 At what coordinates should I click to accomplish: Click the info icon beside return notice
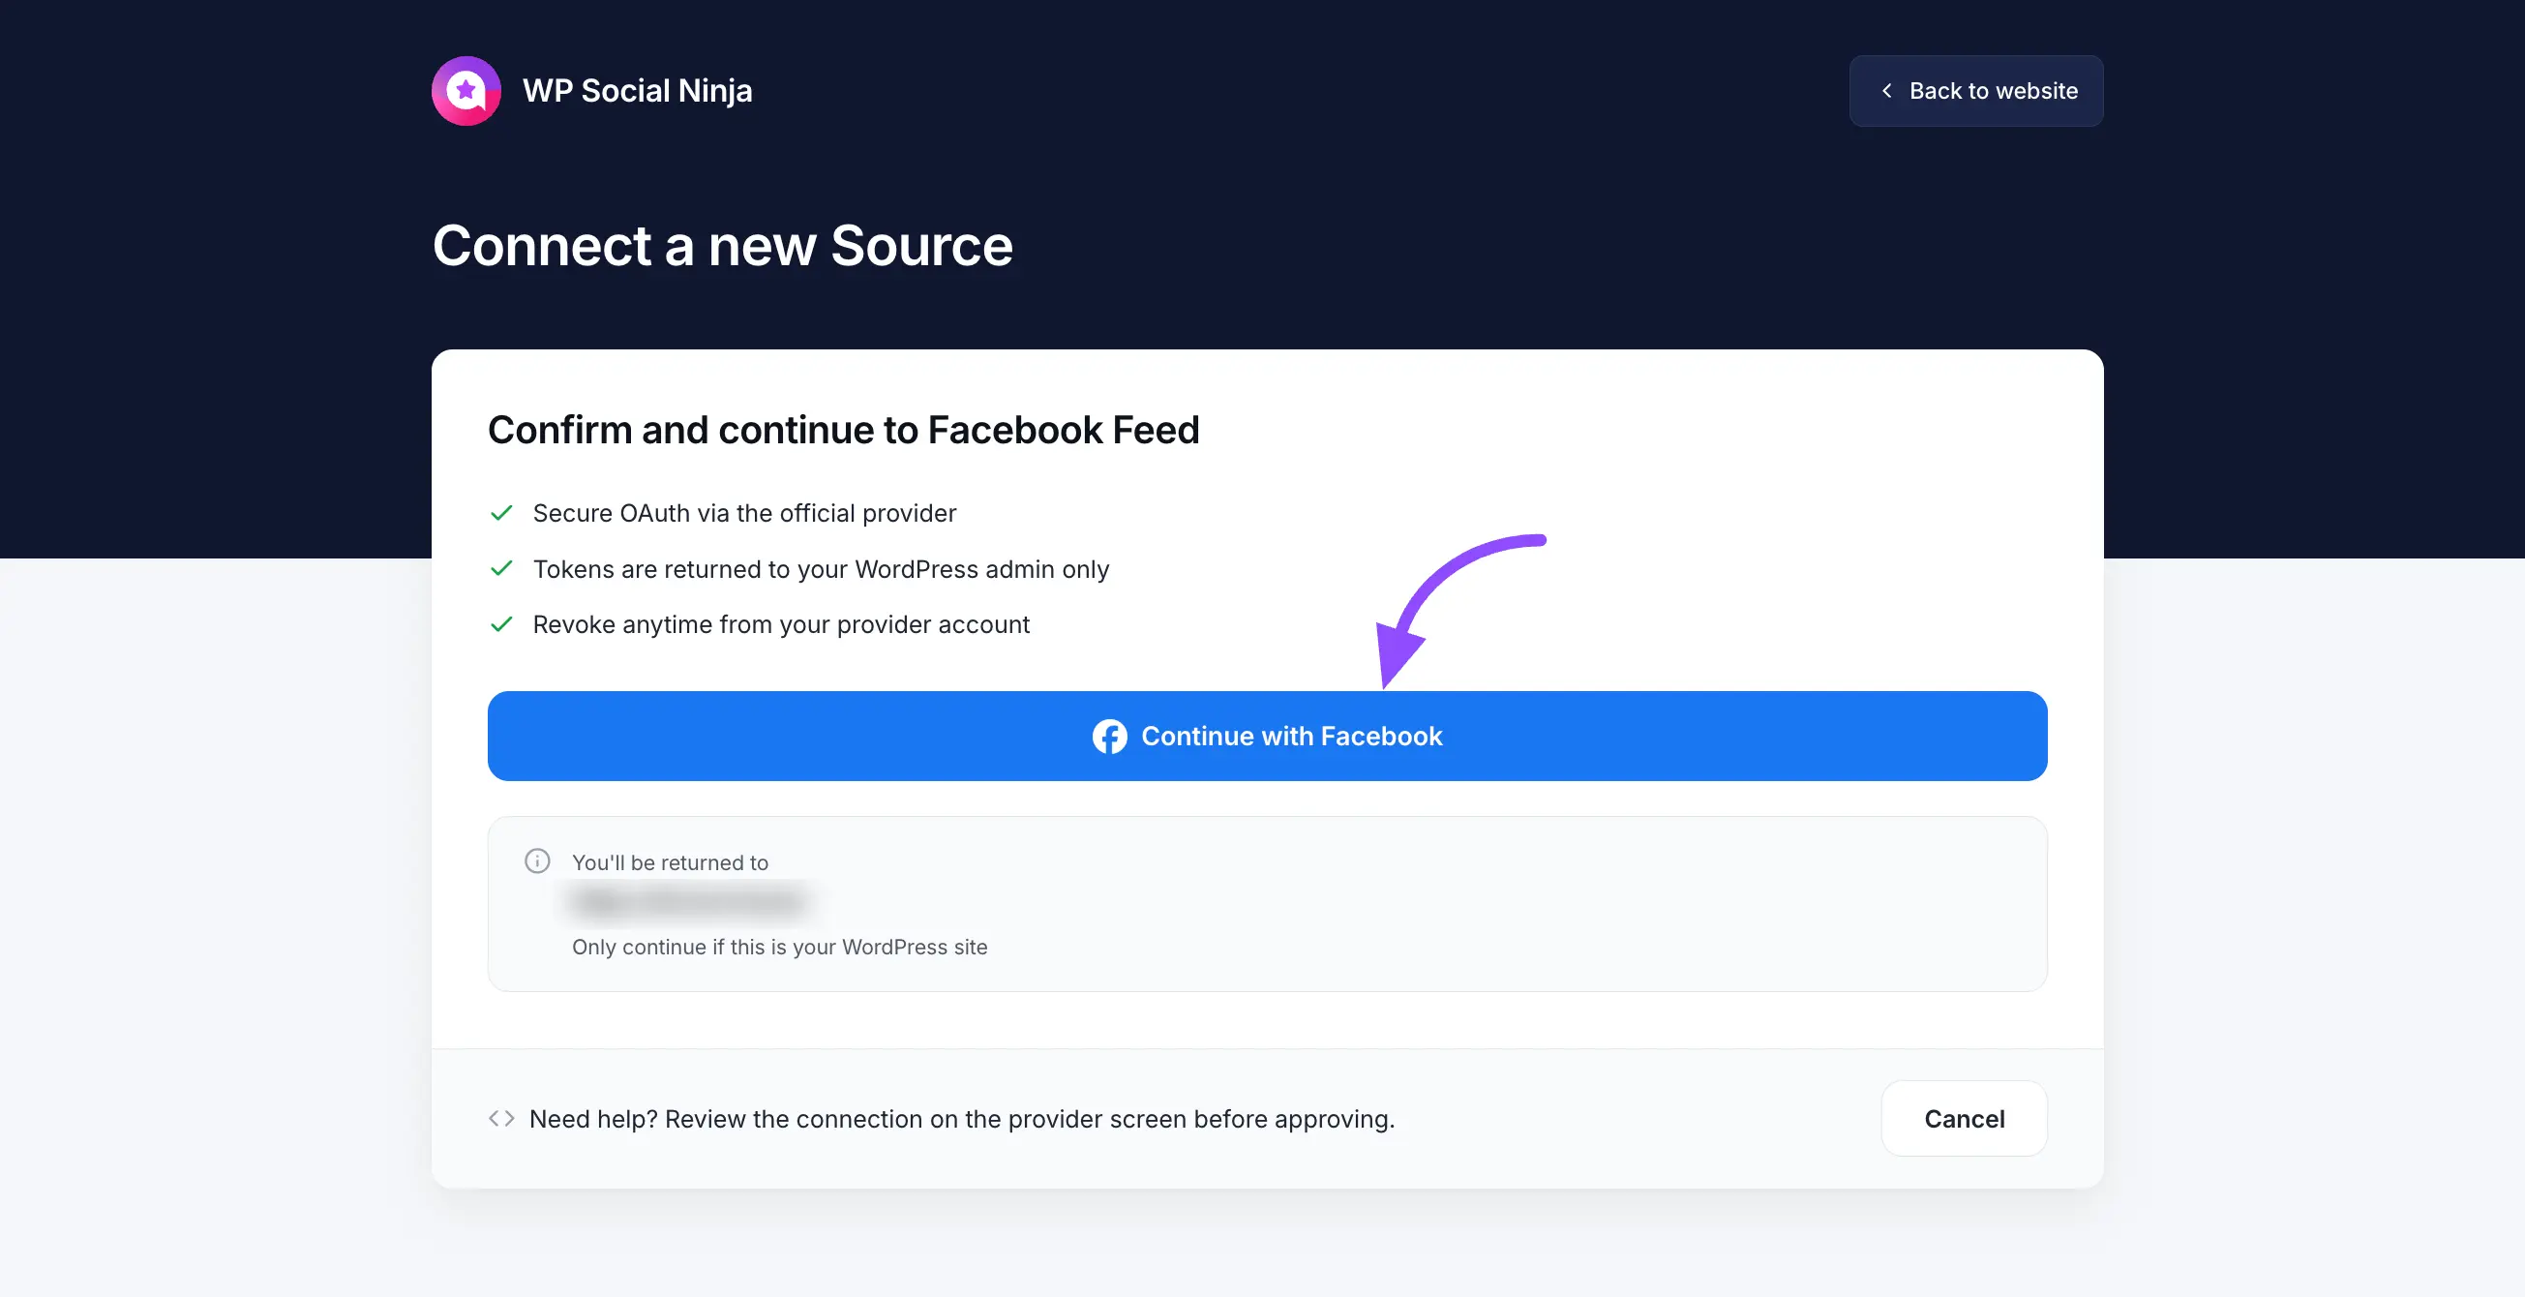(x=537, y=860)
